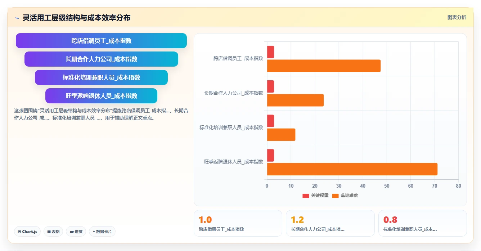Screen dimensions: 481x251
Task: Click the 标准化培训兼职人员_成本指数 chart axis label
Action: [231, 127]
